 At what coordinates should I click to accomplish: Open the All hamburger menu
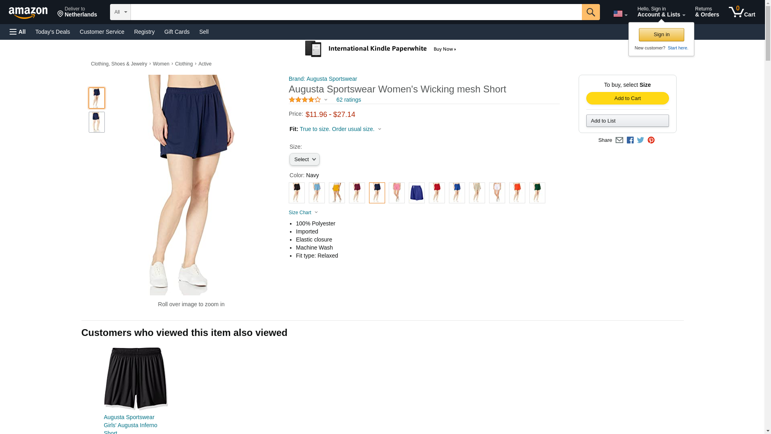pos(18,32)
